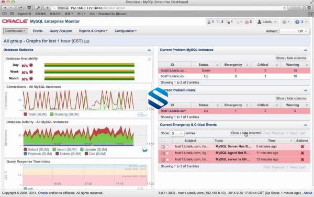Image resolution: width=314 pixels, height=197 pixels.
Task: Check the box for the 5 minutes ago event
Action: (x=167, y=147)
